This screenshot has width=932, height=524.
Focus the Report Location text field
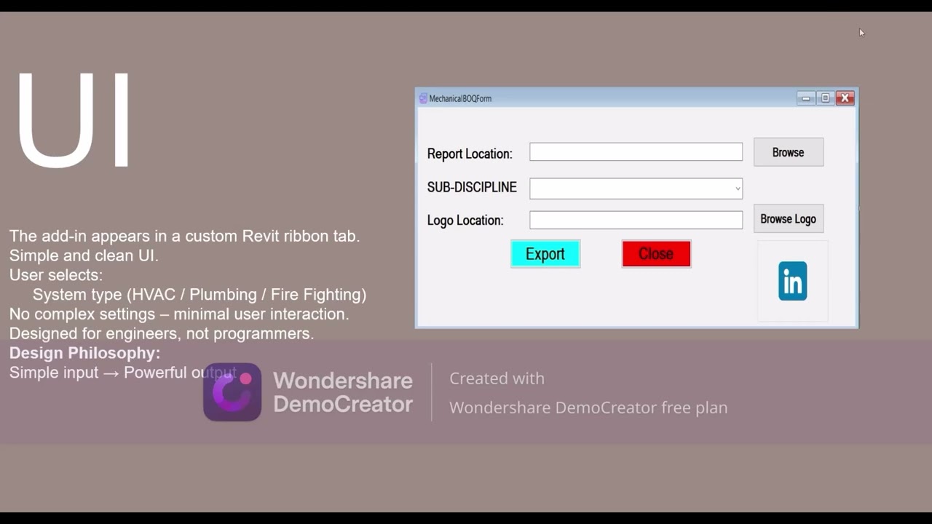(x=636, y=151)
